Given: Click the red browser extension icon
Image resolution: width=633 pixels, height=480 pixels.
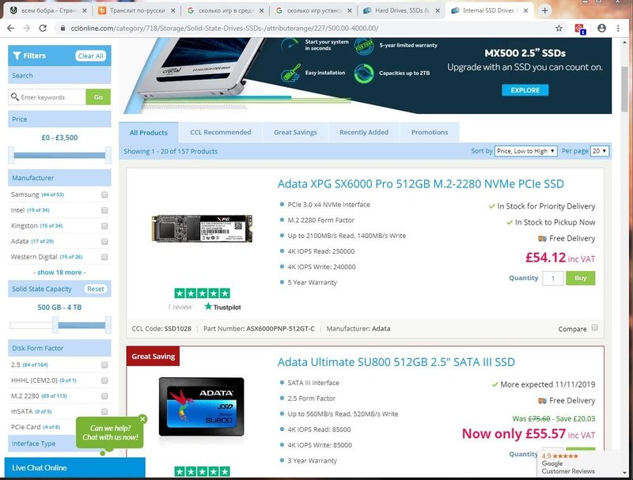Looking at the screenshot, I should 581,28.
